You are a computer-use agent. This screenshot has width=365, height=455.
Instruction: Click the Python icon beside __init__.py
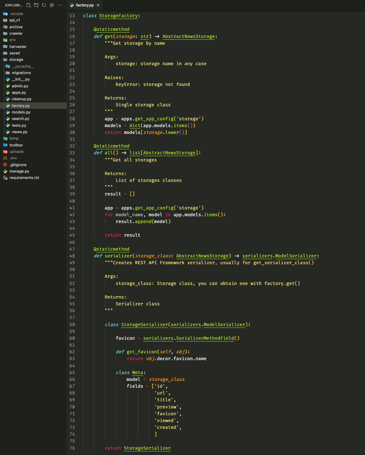[x=8, y=79]
